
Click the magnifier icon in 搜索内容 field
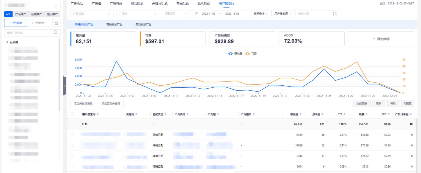pos(335,14)
